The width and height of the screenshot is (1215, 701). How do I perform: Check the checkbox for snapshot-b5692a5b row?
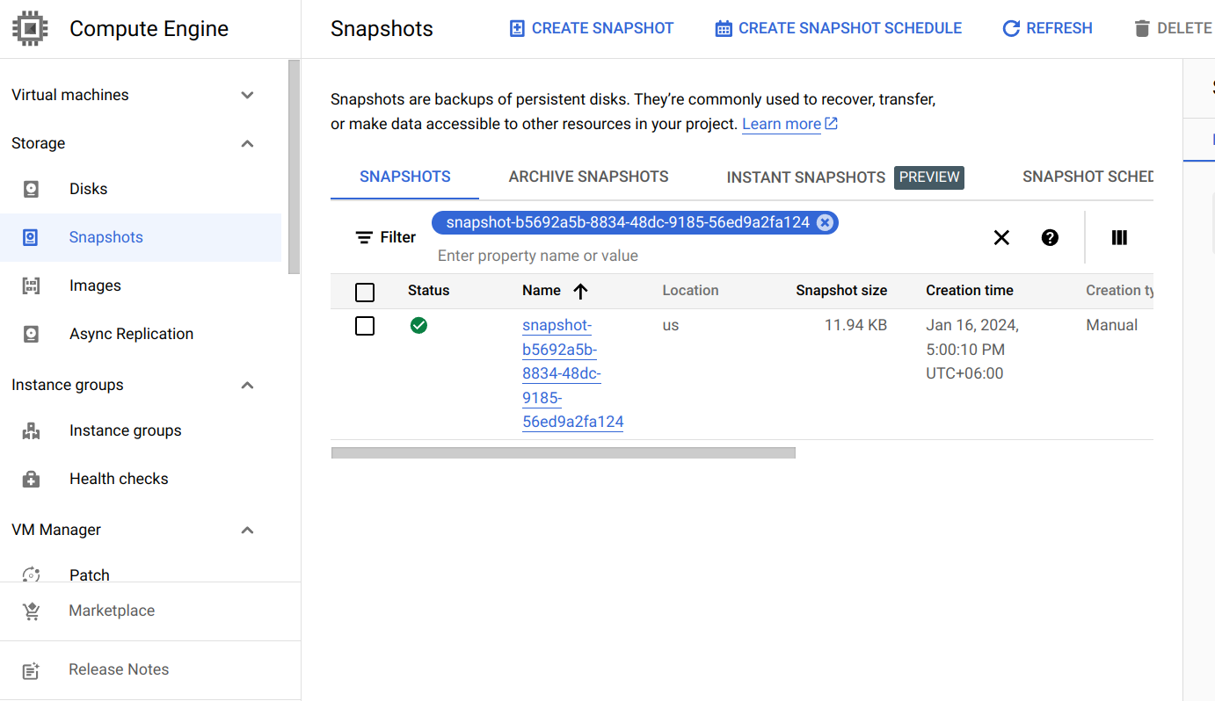[365, 325]
